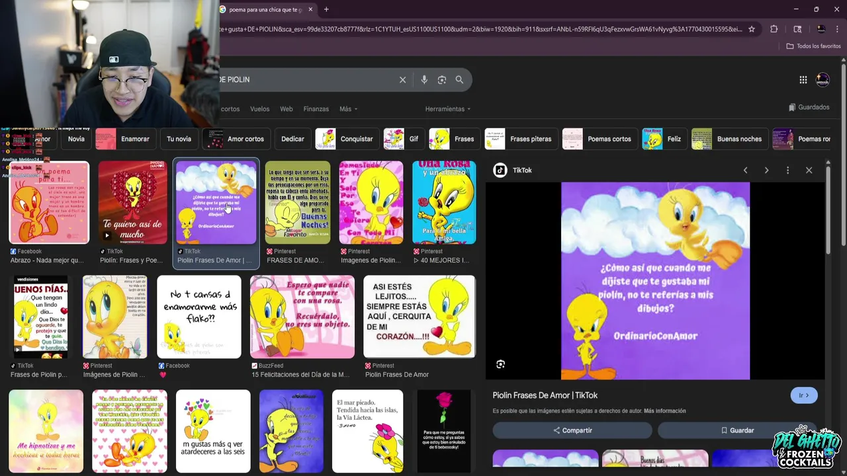The image size is (847, 476).
Task: Filter by the Amor cortos chip
Action: [x=235, y=139]
